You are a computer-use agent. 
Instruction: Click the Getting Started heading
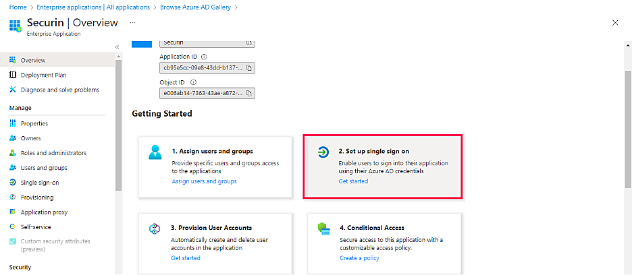click(x=162, y=114)
